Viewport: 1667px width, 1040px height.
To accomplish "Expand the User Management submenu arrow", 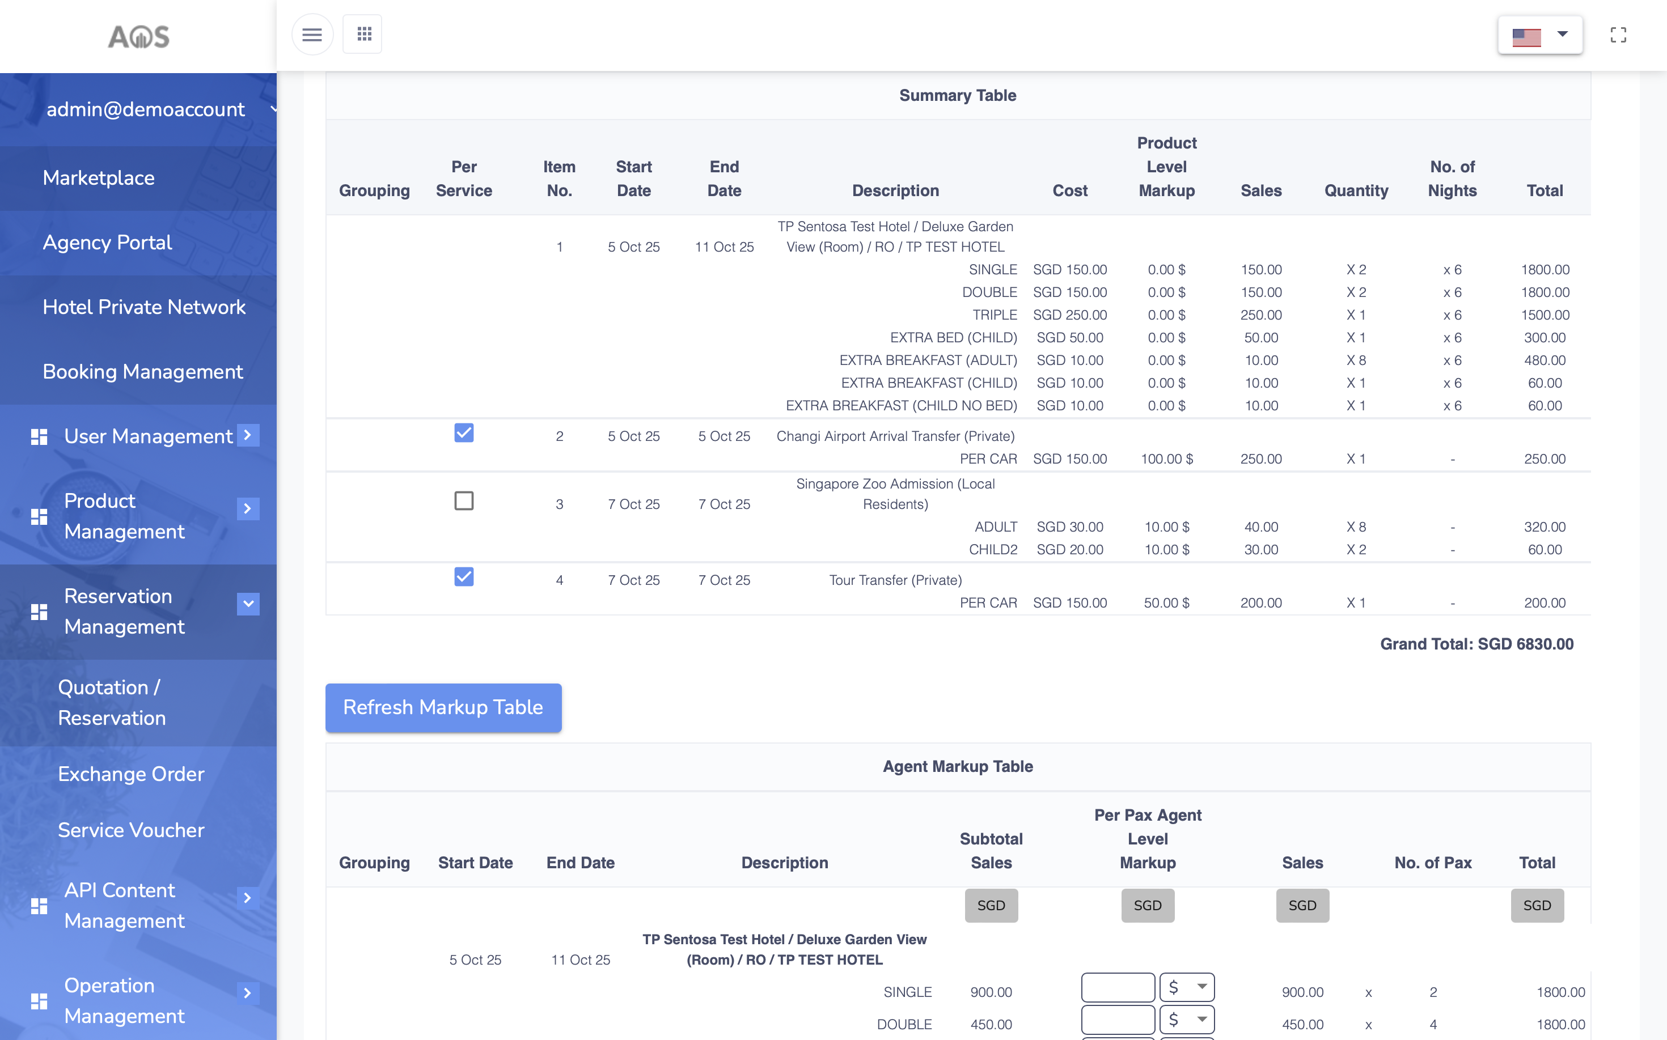I will (248, 435).
